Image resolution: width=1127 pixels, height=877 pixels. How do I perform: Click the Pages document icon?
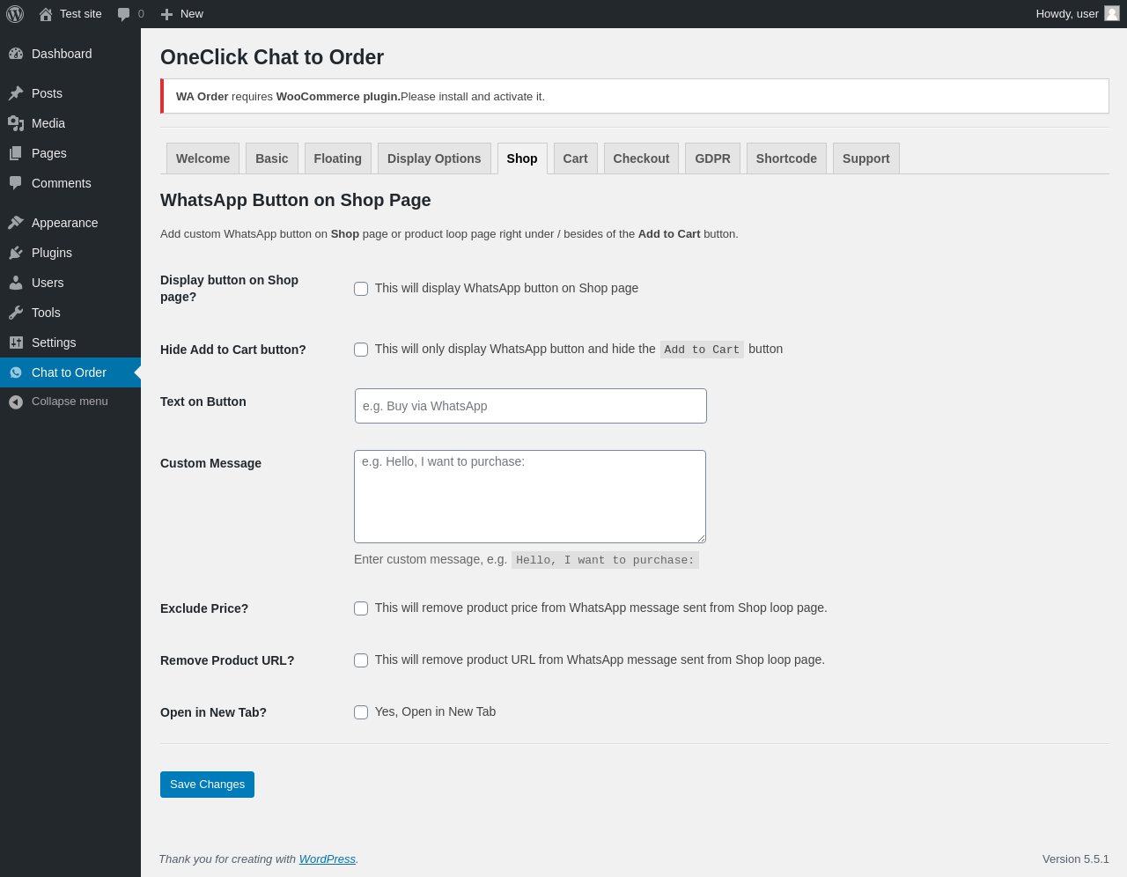pos(16,153)
